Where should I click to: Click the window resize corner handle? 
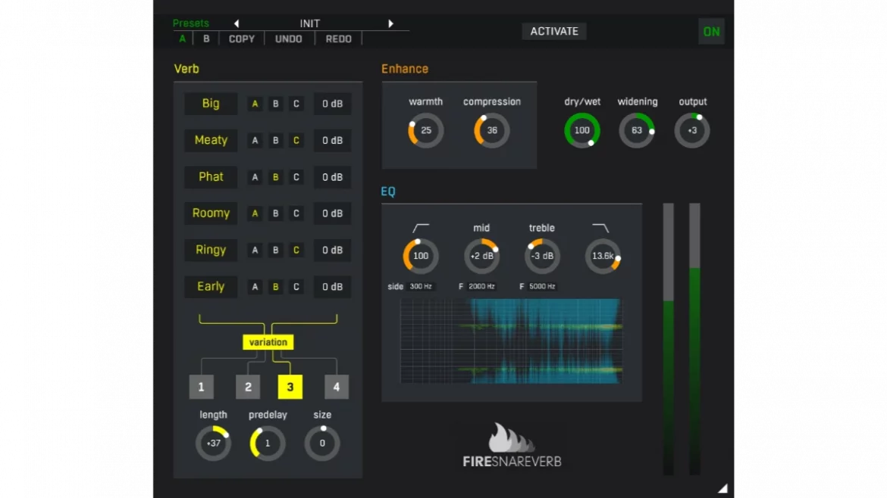(x=722, y=488)
